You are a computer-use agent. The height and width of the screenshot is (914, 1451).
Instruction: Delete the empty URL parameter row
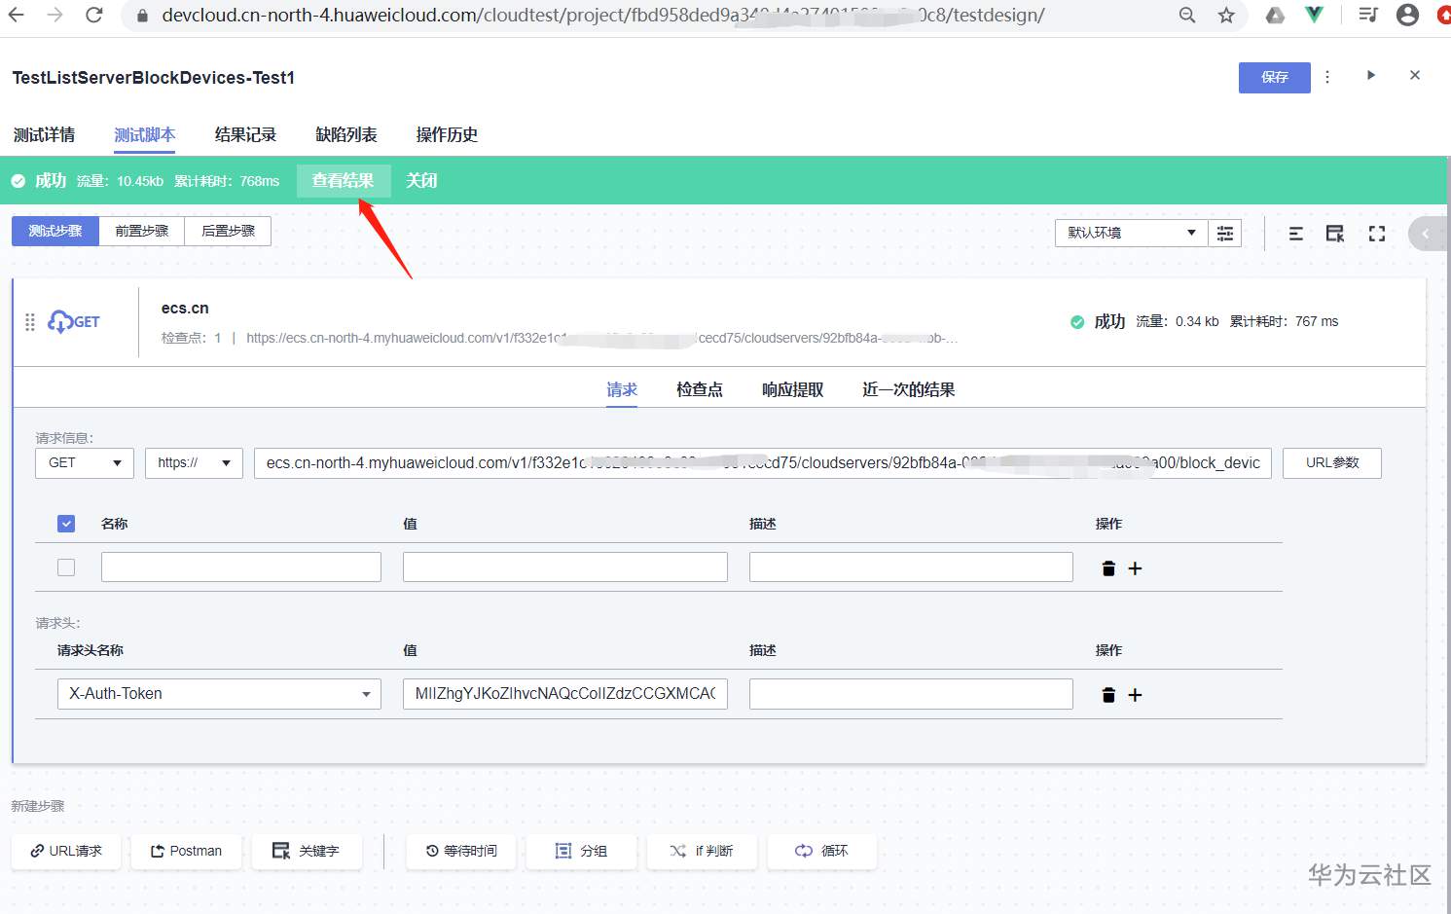[1108, 568]
